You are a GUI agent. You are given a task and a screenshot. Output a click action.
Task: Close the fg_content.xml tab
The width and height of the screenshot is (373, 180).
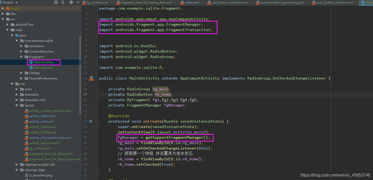111,3
